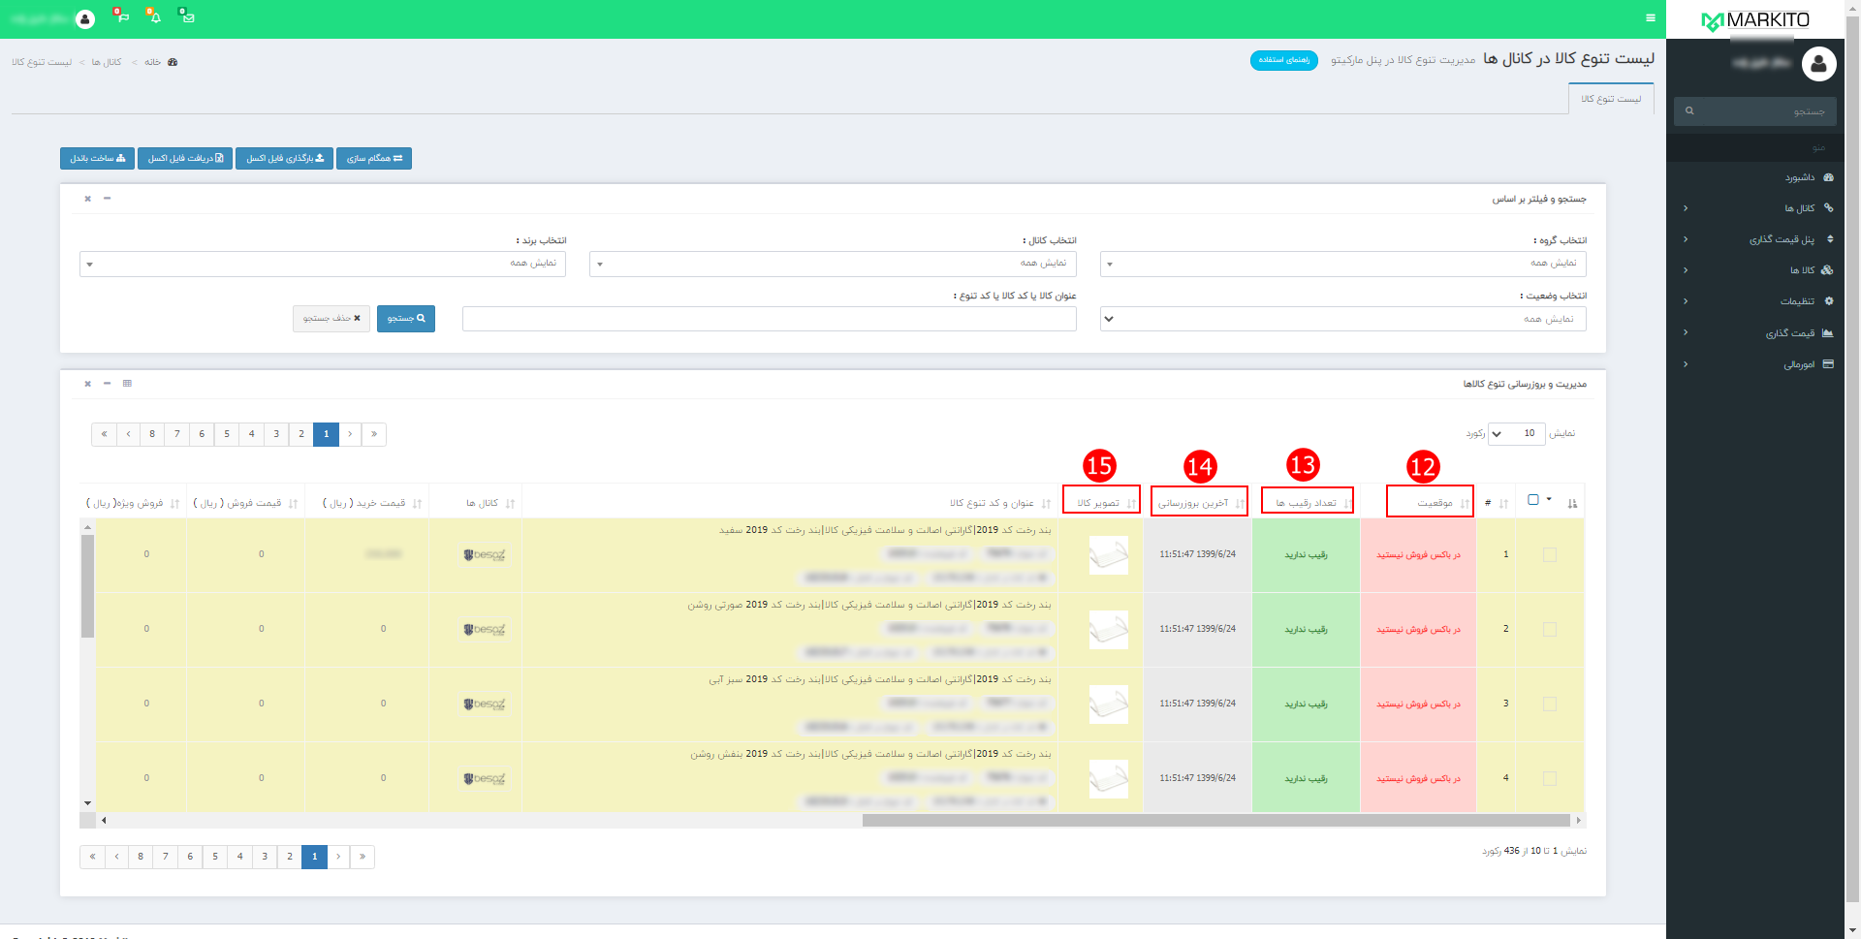Sort by فروش ویژه column arrows

pos(174,504)
